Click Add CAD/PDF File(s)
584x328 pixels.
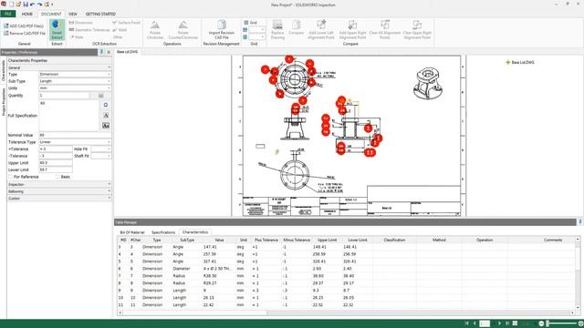24,26
